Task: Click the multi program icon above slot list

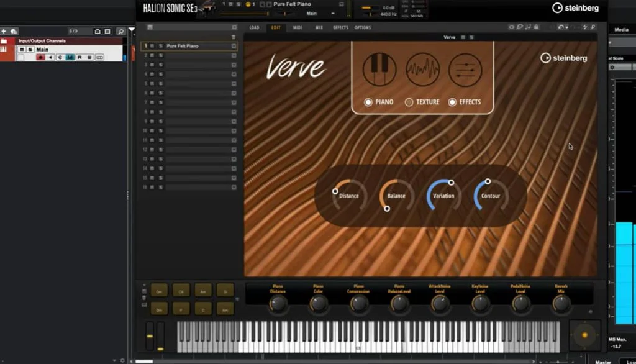Action: click(150, 27)
